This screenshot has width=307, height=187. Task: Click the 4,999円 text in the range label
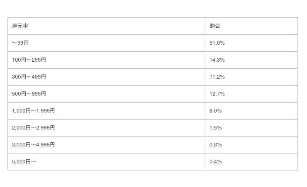(45, 145)
